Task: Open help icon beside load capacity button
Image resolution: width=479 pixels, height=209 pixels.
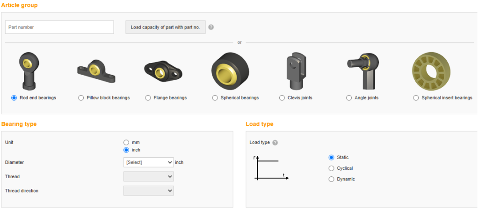Action: point(211,27)
